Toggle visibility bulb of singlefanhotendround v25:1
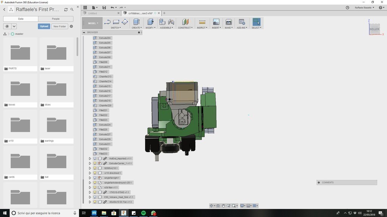The height and width of the screenshot is (217, 387). click(95, 183)
